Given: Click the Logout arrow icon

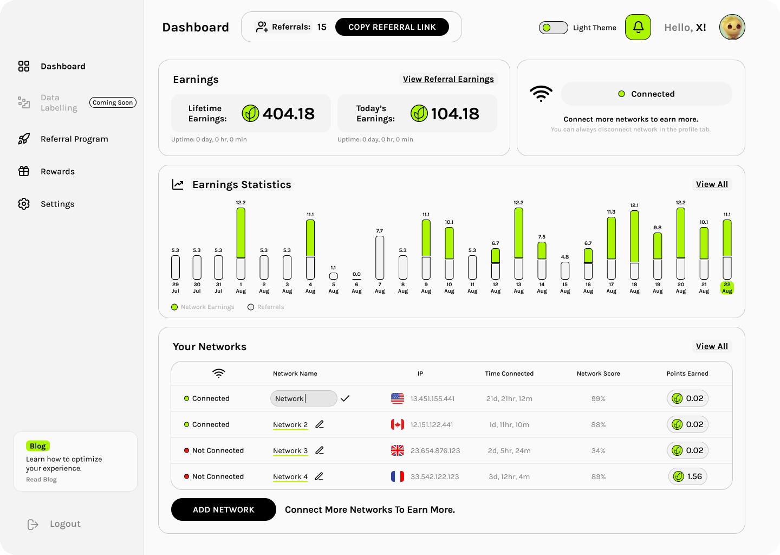Looking at the screenshot, I should pos(32,524).
